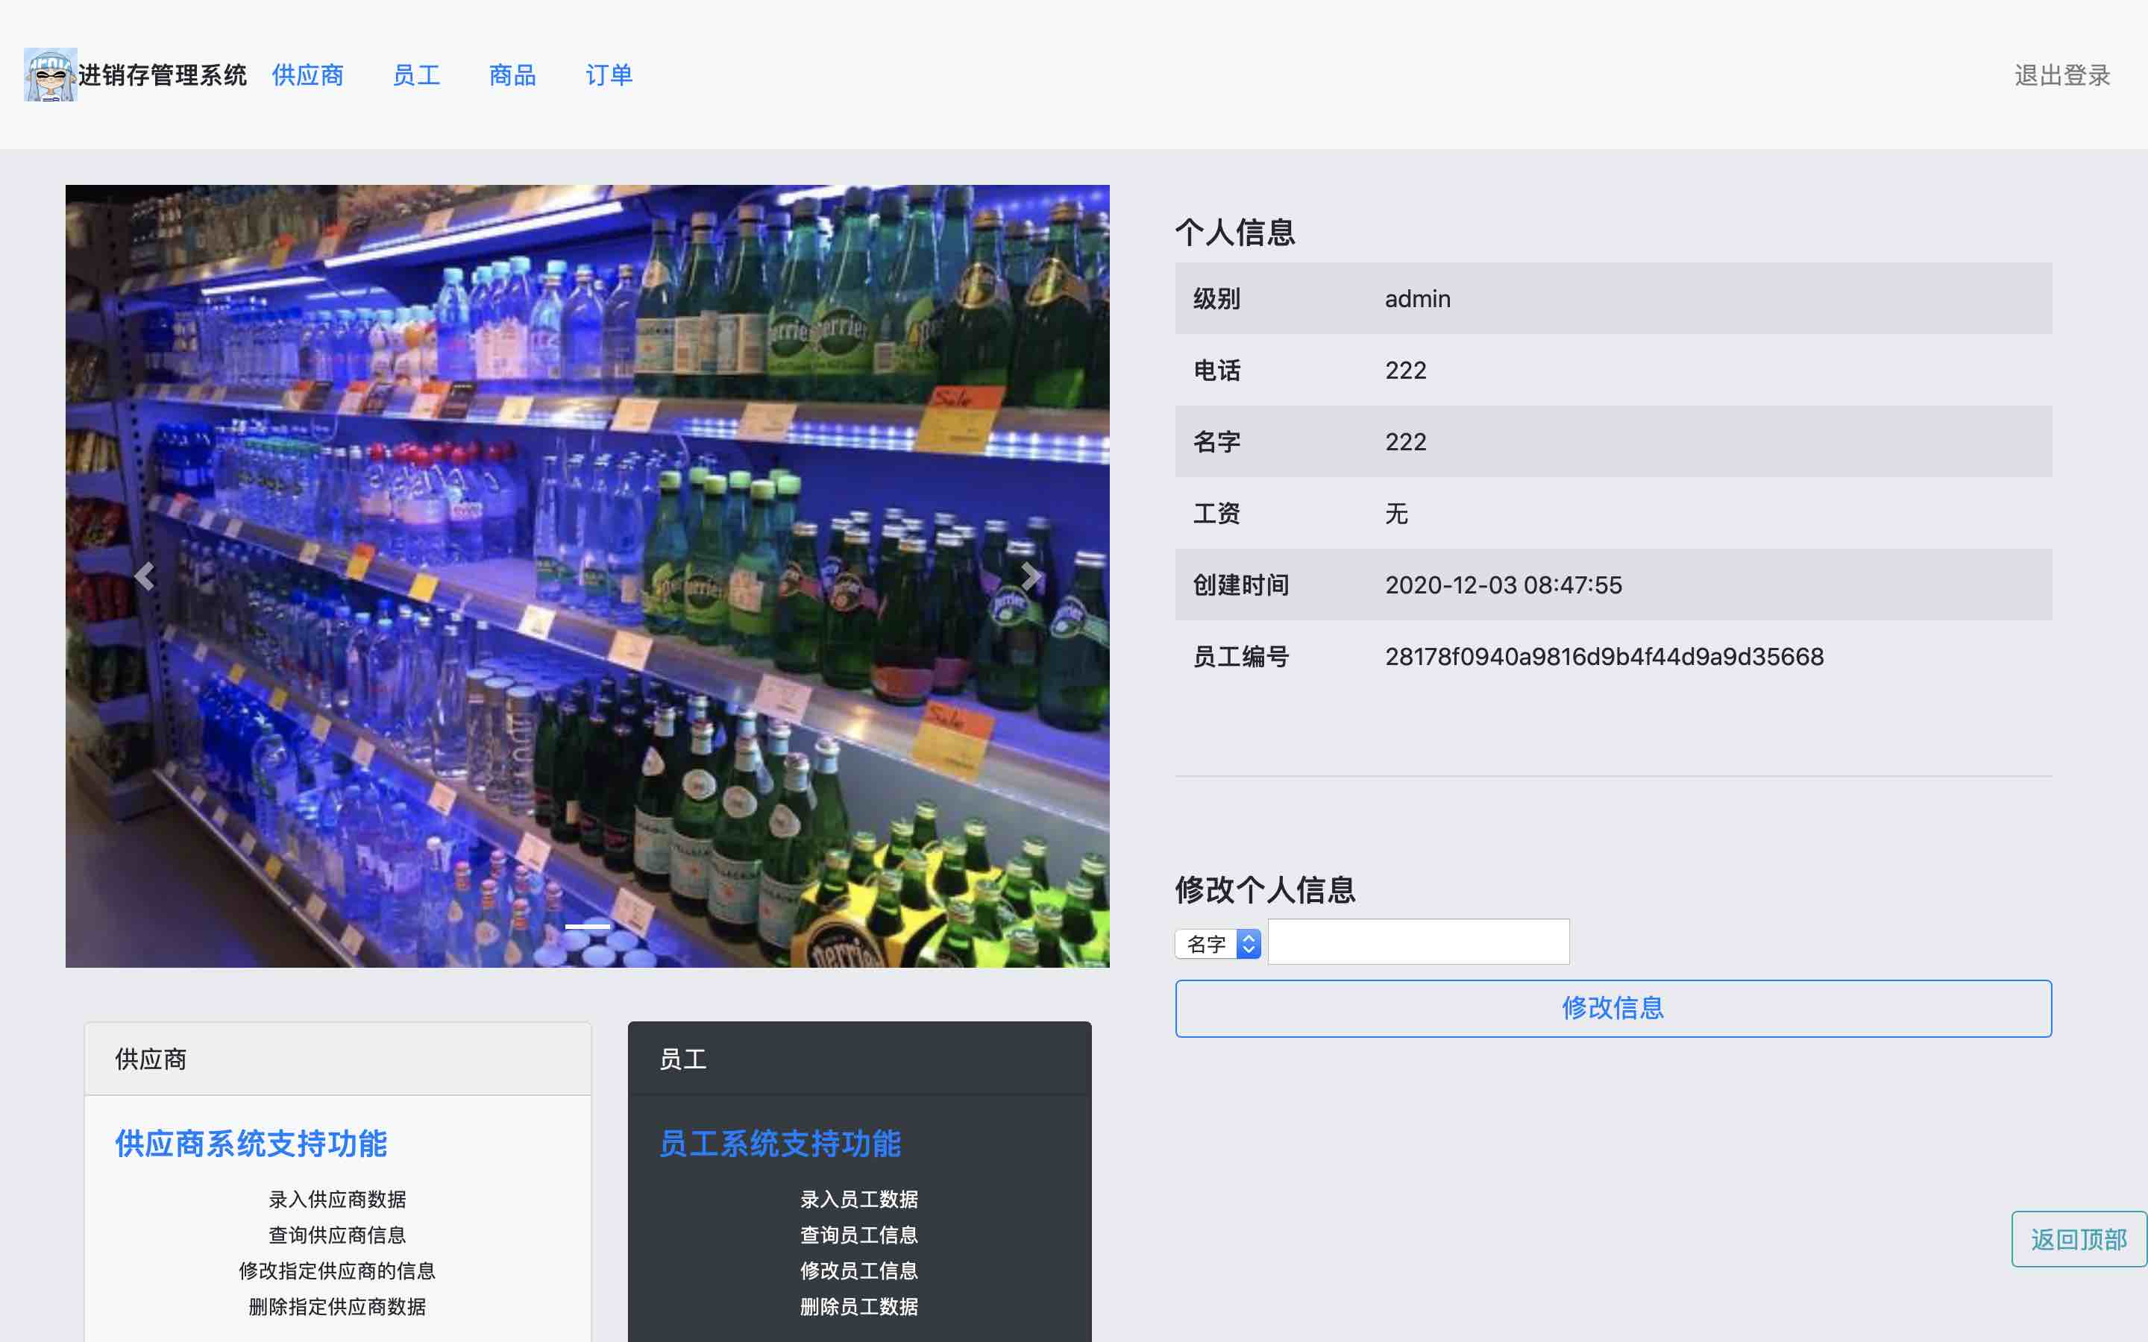This screenshot has width=2148, height=1342.
Task: Go to the 商品 nav item
Action: click(x=512, y=75)
